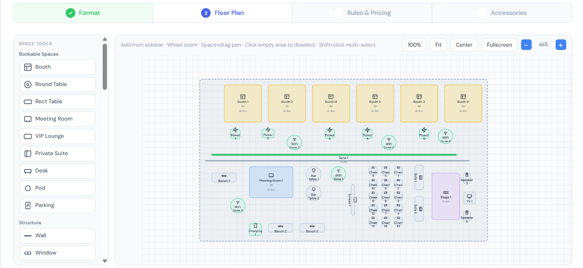
Task: Click the Power 5 outlet marker
Action: pos(424,133)
